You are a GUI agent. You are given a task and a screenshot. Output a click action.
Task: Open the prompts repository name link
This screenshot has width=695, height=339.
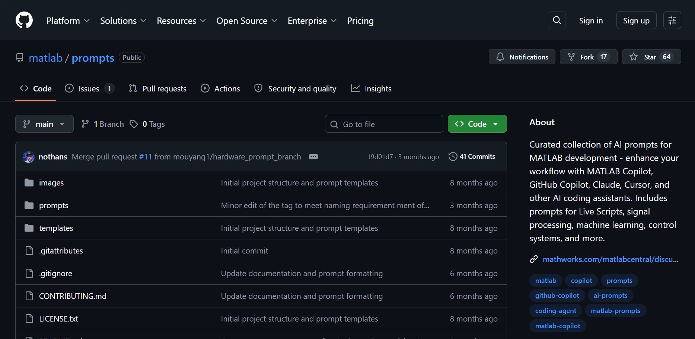tap(93, 58)
